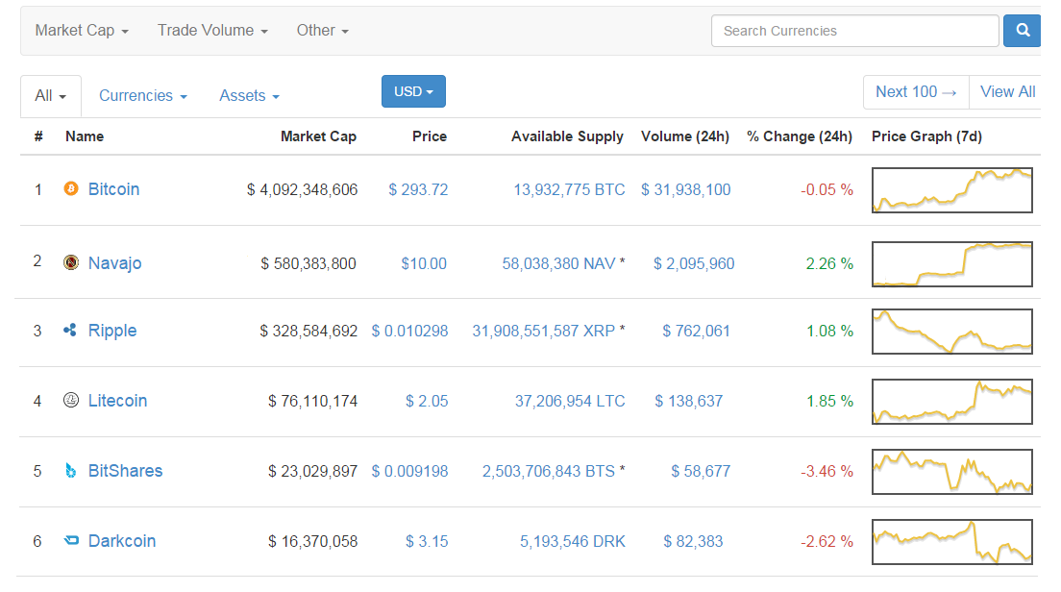Open the Other dropdown menu

click(322, 31)
